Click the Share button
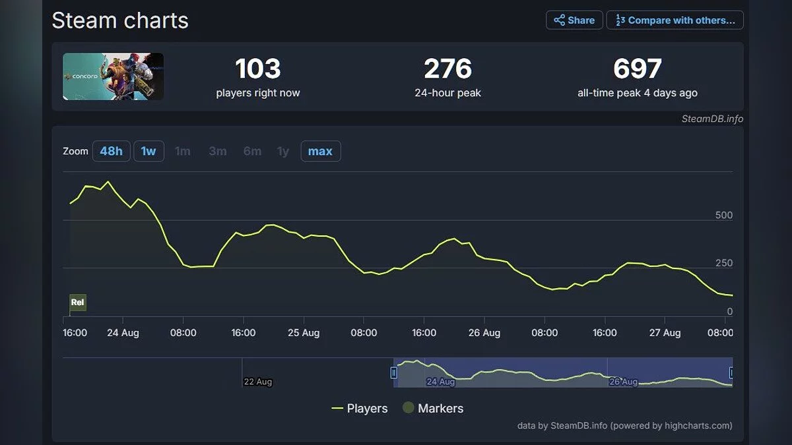The width and height of the screenshot is (792, 445). point(574,20)
